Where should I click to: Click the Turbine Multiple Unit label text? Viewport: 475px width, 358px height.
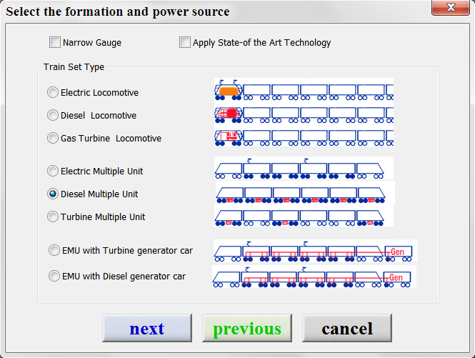pos(103,217)
